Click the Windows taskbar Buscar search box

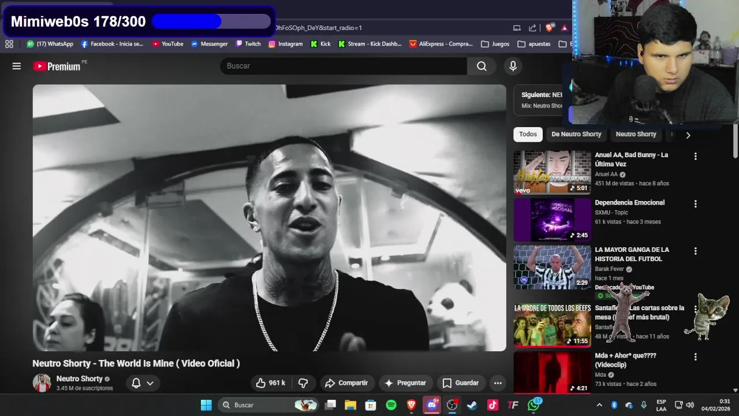tap(268, 405)
